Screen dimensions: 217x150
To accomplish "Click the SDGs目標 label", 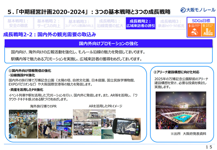I will pyautogui.click(x=201, y=21).
